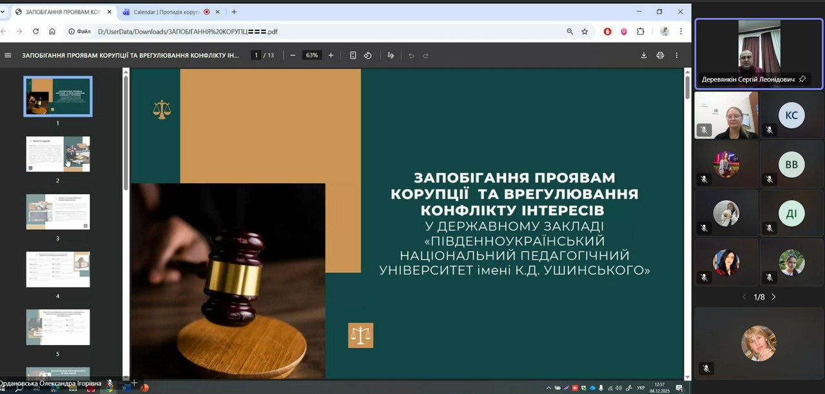Switch the УКР keyboard language
This screenshot has width=825, height=394.
click(641, 388)
